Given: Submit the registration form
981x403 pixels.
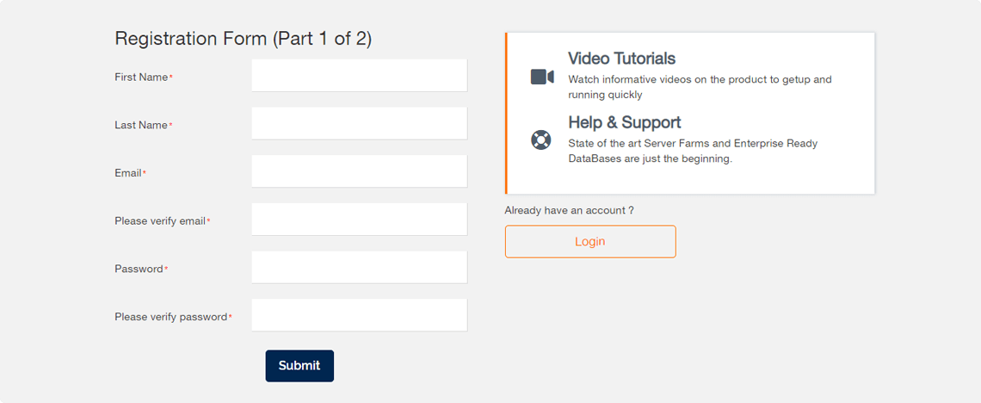Looking at the screenshot, I should (299, 366).
